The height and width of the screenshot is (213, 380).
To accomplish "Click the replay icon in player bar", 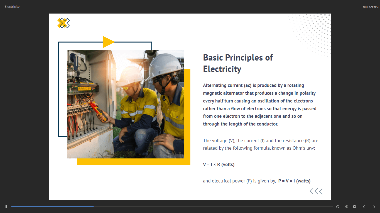I will tap(338, 207).
